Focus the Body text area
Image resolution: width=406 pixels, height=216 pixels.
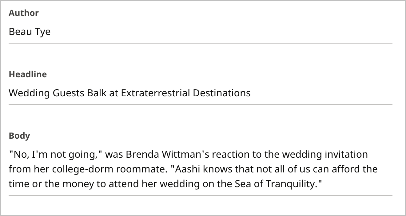pos(201,169)
